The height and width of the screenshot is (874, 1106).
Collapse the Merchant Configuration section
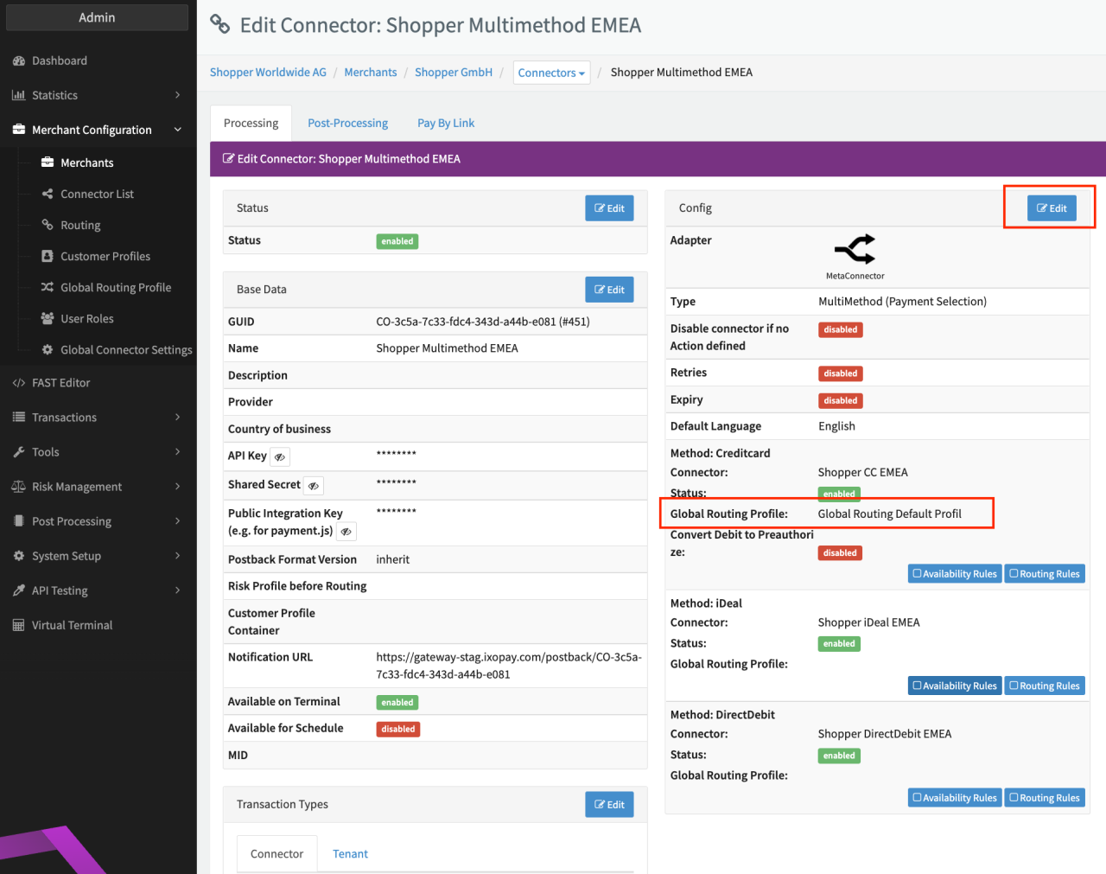click(x=177, y=130)
